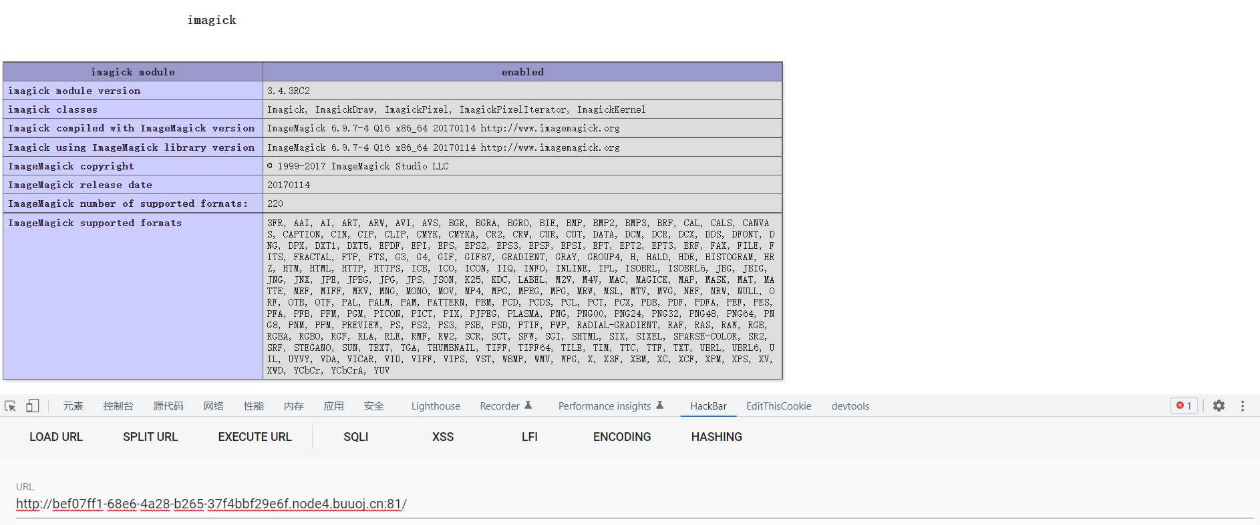The image size is (1260, 525).
Task: Switch to the 控制台 console tab
Action: [118, 406]
